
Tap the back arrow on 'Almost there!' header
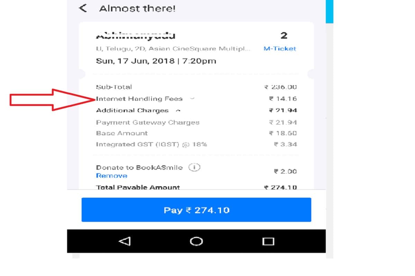83,8
